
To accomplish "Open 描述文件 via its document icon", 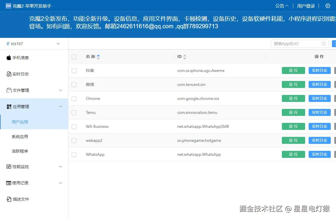I will 8,199.
